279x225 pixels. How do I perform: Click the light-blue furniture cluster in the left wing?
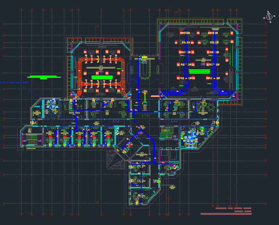pos(51,104)
